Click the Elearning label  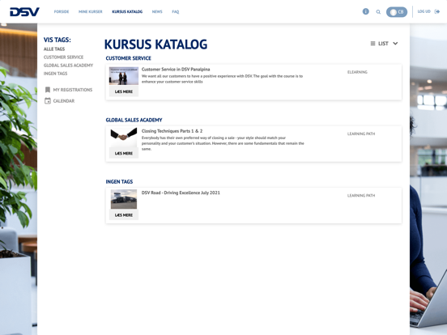(x=357, y=72)
